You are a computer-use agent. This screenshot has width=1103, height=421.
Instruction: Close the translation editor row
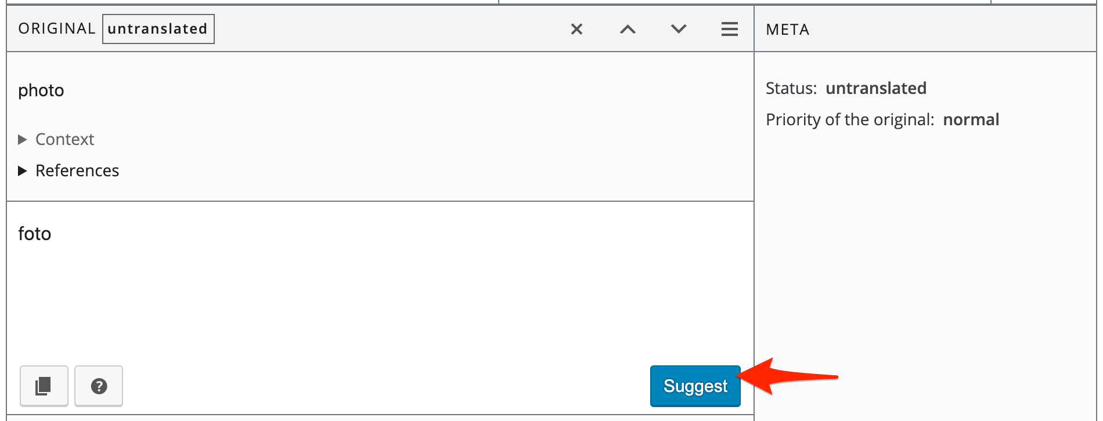576,29
